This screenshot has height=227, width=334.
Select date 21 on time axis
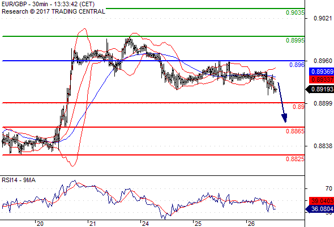pyautogui.click(x=92, y=224)
